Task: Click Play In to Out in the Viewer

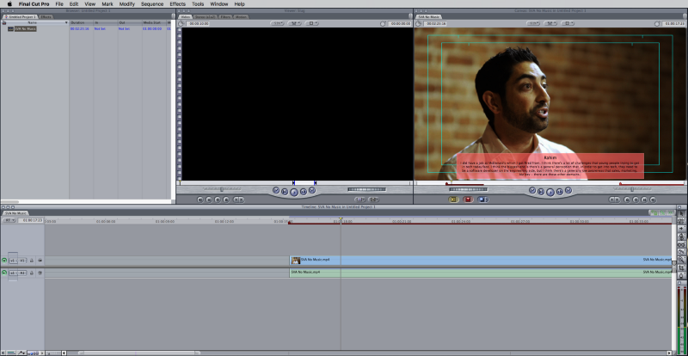Action: click(x=285, y=192)
